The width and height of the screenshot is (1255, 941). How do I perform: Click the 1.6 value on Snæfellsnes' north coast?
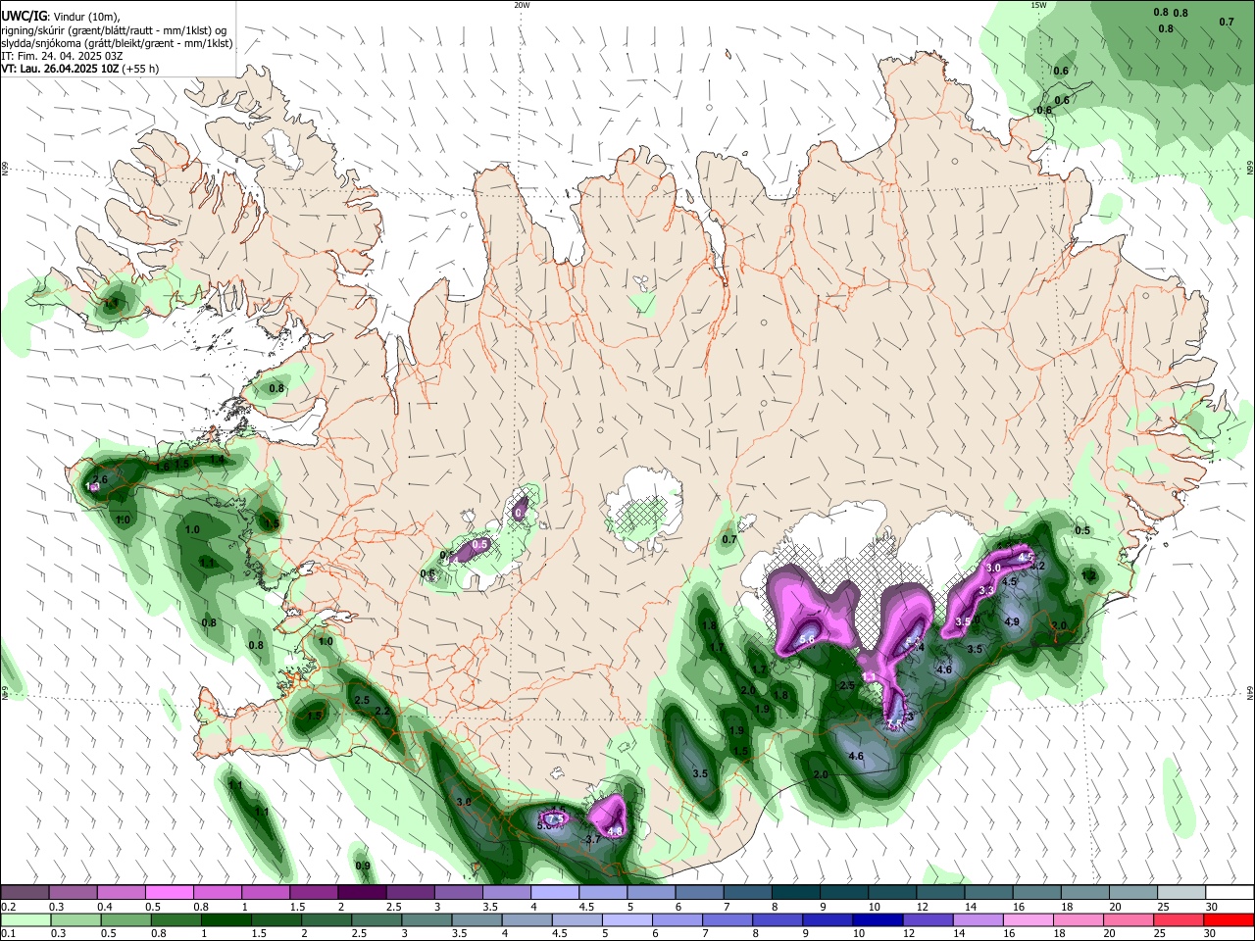(163, 468)
